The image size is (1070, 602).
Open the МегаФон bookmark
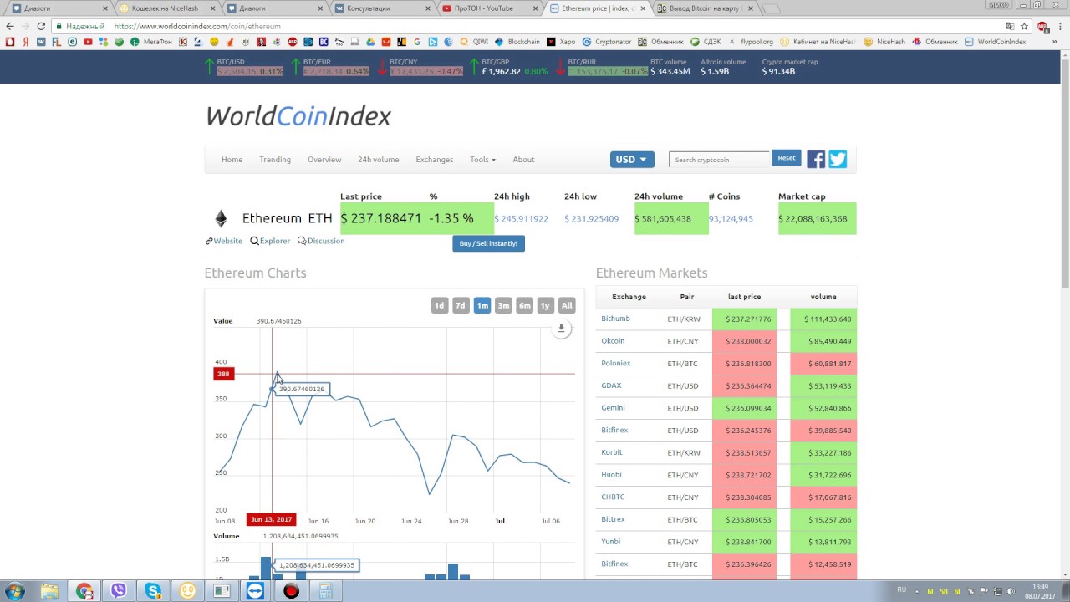click(x=151, y=42)
